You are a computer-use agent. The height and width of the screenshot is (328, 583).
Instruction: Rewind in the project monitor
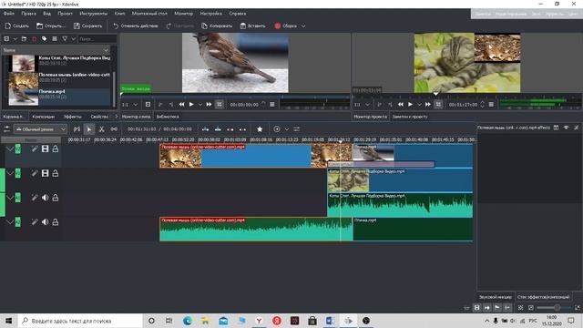click(401, 105)
